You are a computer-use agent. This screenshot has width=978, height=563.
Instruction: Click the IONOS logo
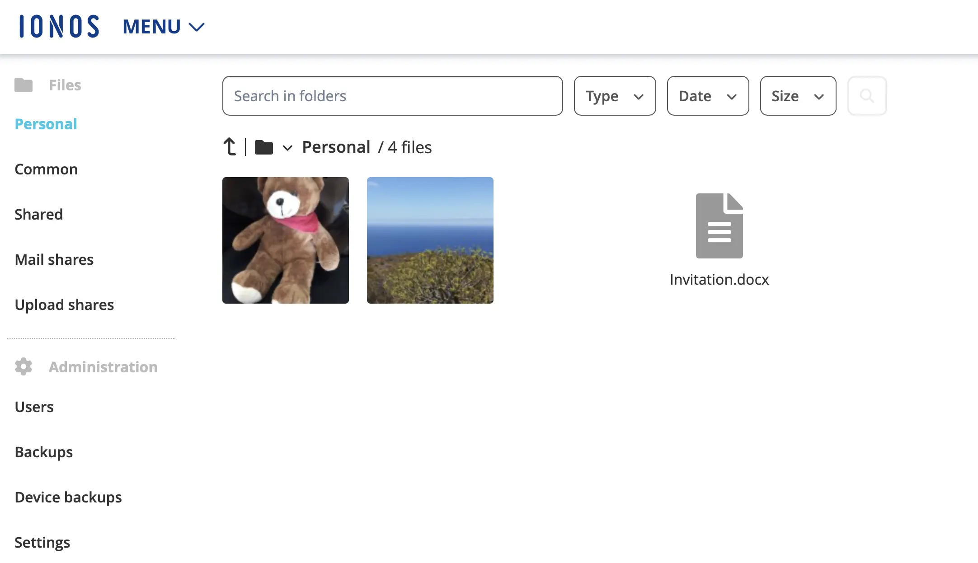tap(58, 26)
